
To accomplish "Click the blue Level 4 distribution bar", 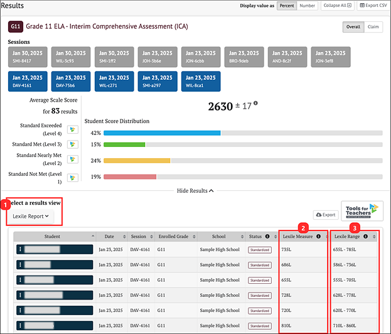I will (162, 133).
